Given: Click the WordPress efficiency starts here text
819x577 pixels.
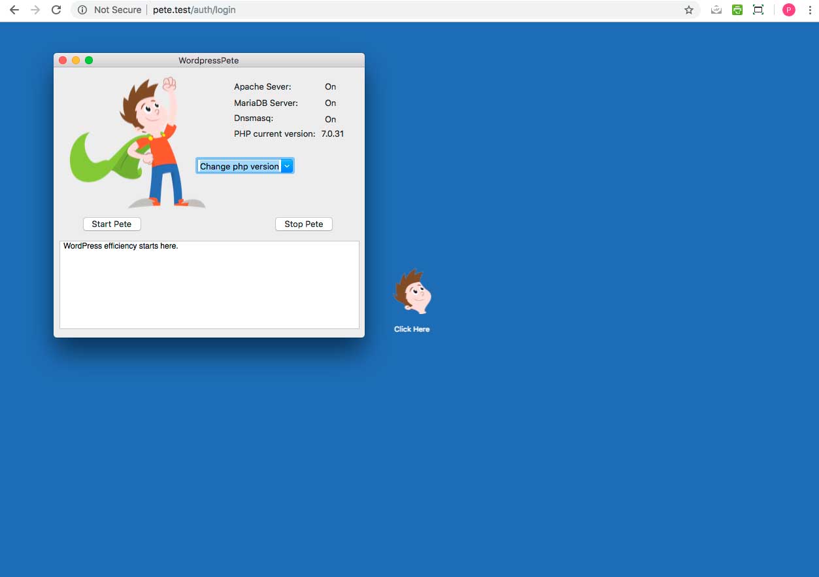Looking at the screenshot, I should pyautogui.click(x=121, y=246).
